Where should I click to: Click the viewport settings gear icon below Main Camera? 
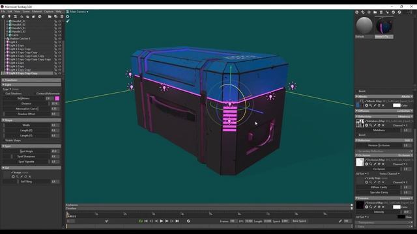click(68, 16)
